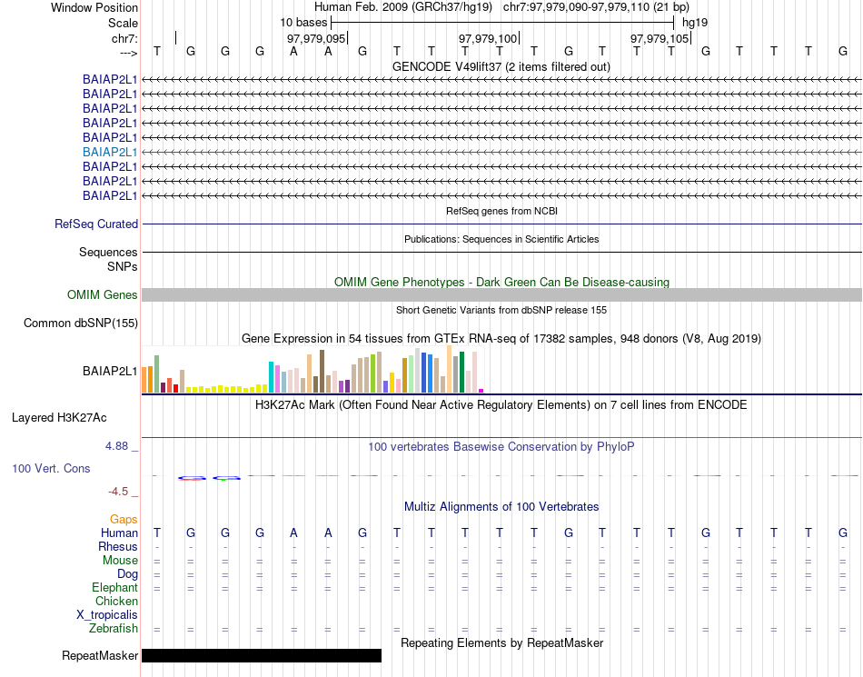
Task: Click BAIAP2L1 label beside GTEx bar chart
Action: (110, 372)
